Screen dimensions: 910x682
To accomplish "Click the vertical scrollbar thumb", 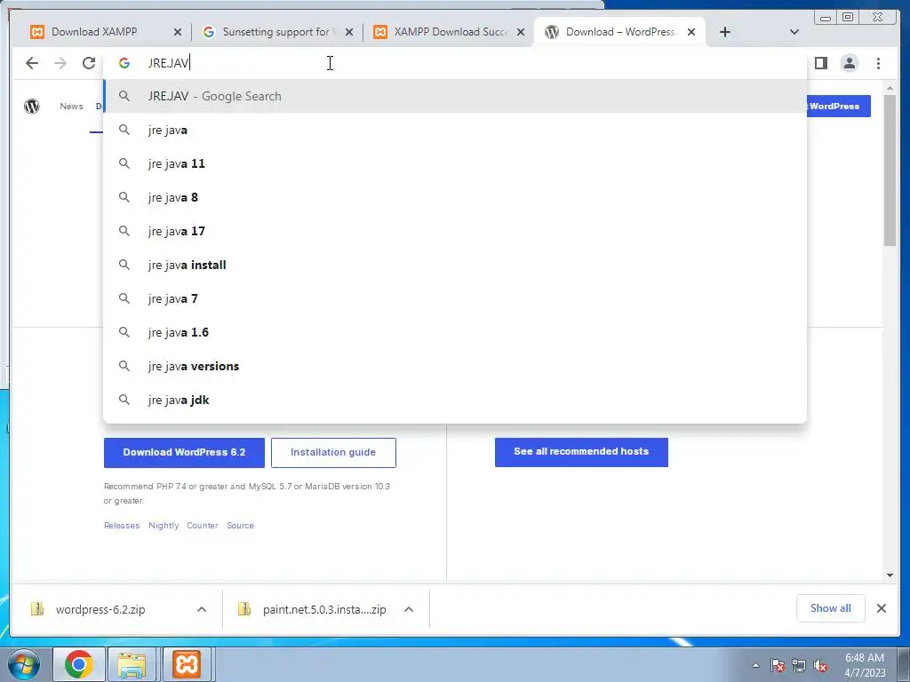I will pos(890,170).
